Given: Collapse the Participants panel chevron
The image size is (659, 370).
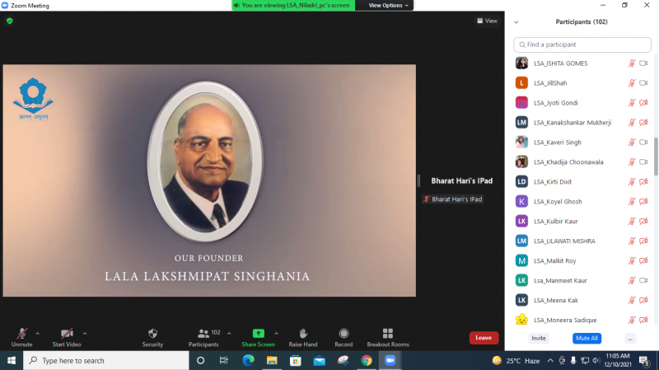Looking at the screenshot, I should (516, 22).
